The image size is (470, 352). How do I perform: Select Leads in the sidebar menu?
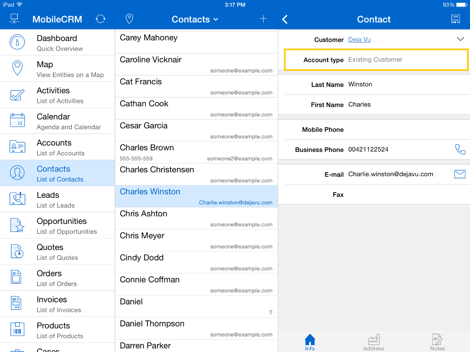tap(57, 199)
